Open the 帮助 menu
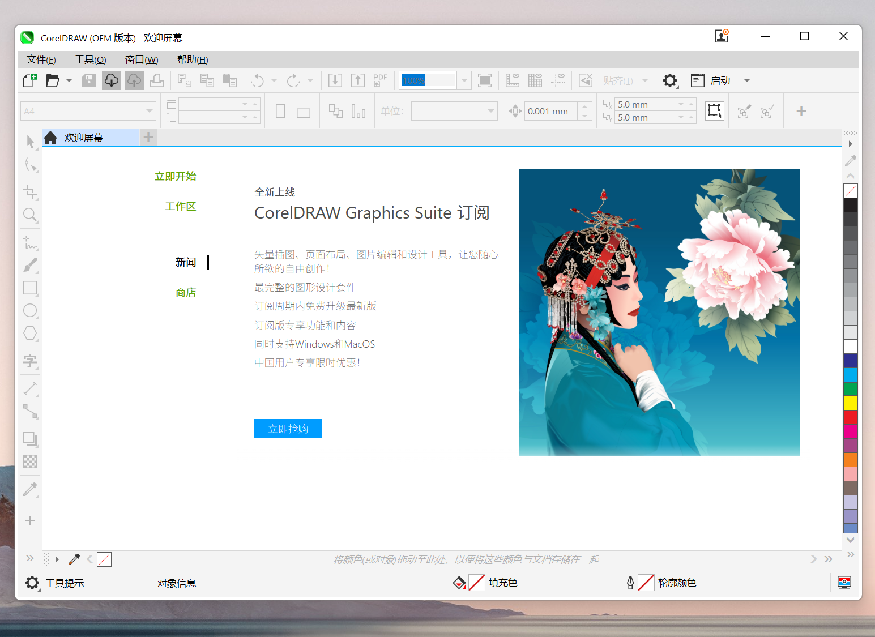 click(193, 59)
